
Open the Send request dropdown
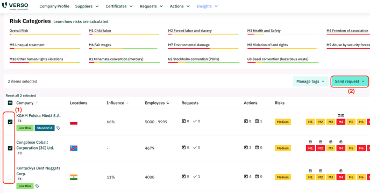coord(349,81)
